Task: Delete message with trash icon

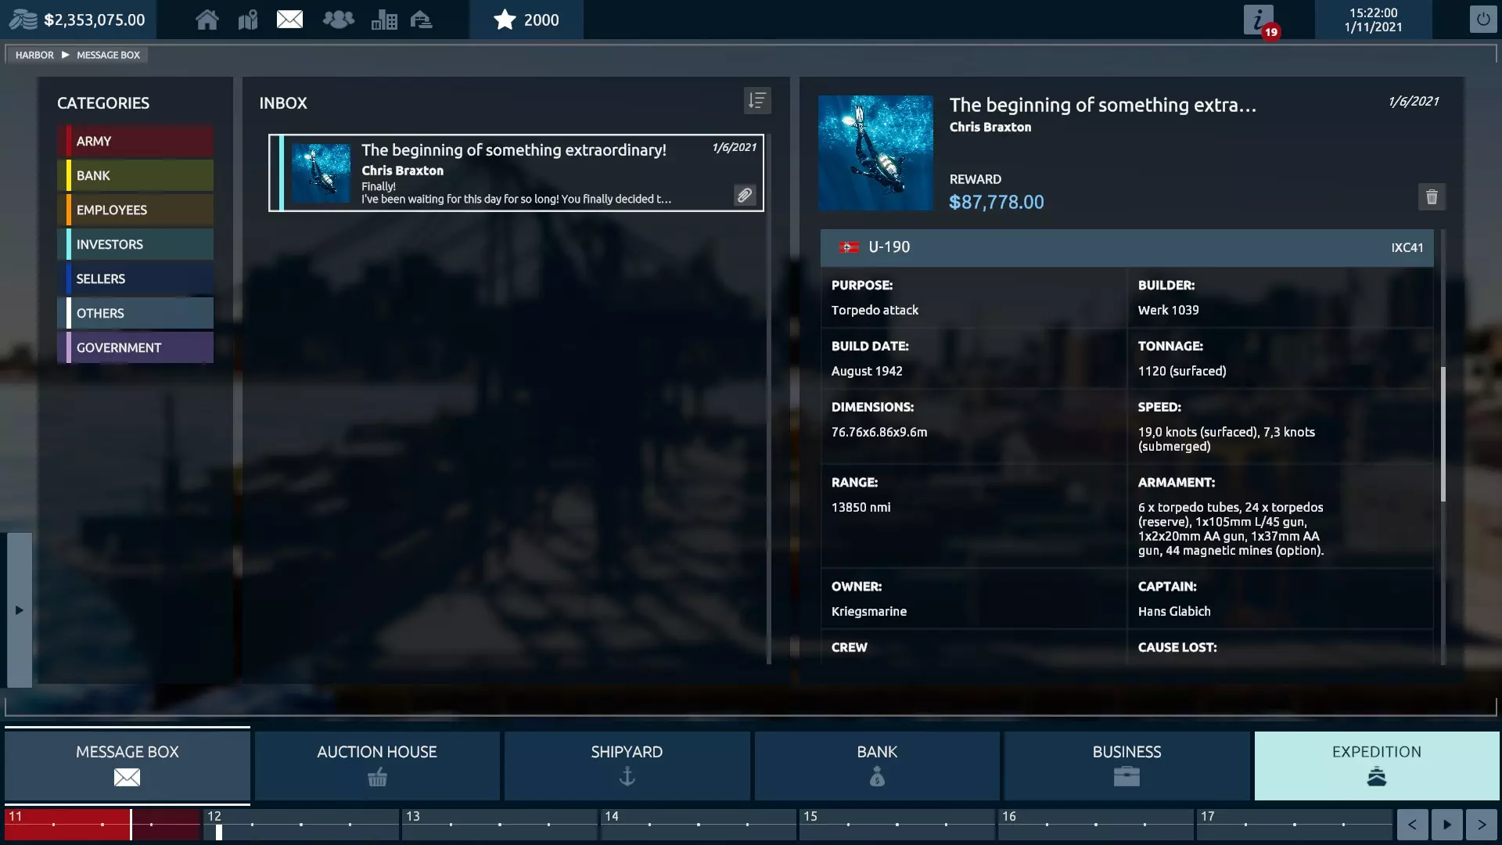Action: [x=1432, y=197]
